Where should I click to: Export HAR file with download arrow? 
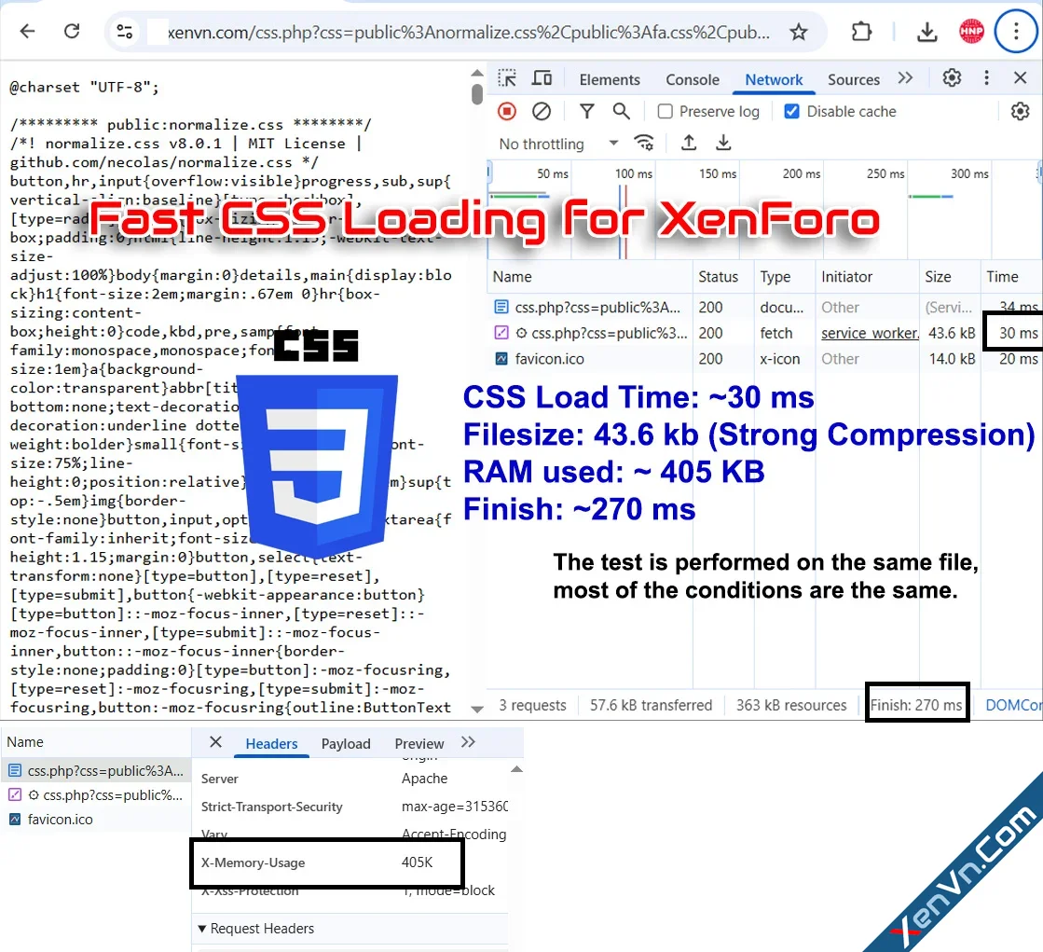(x=723, y=143)
